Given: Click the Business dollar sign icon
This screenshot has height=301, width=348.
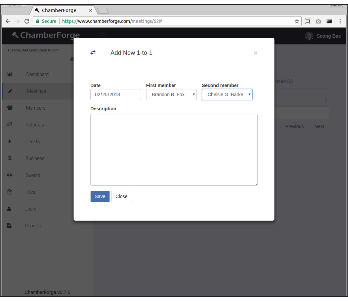Looking at the screenshot, I should 10,158.
